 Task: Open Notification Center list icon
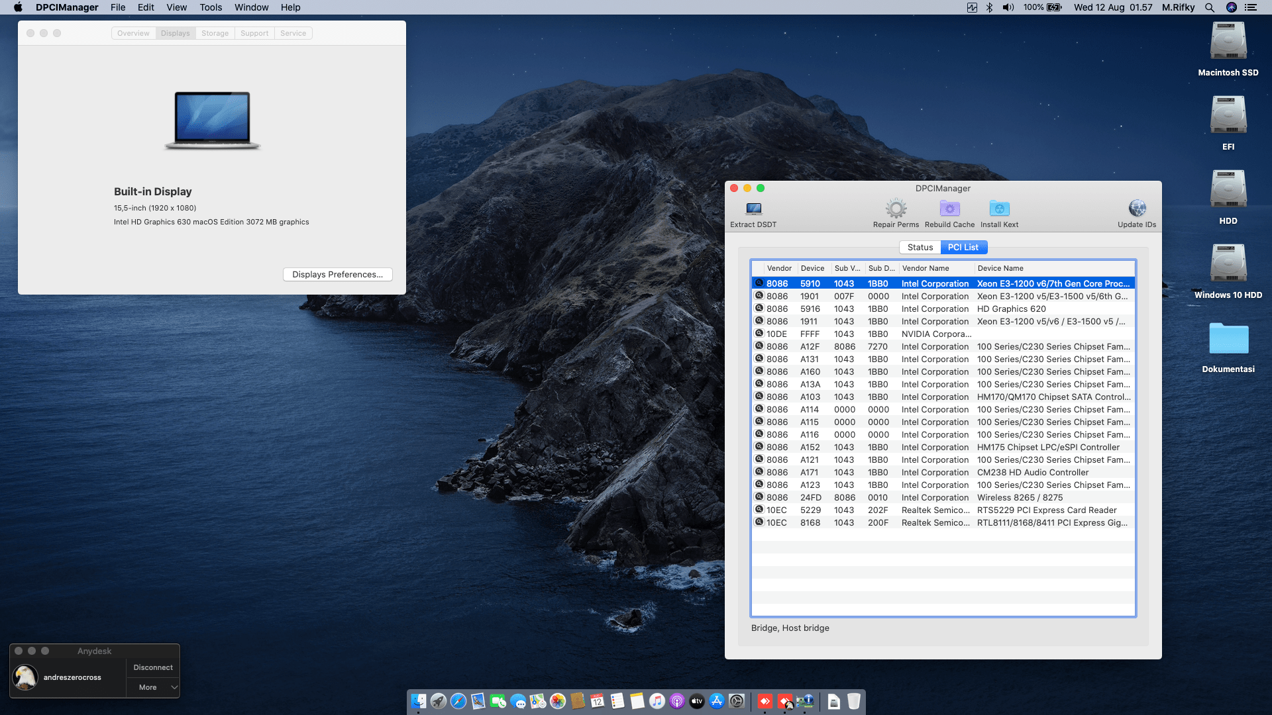(1250, 7)
